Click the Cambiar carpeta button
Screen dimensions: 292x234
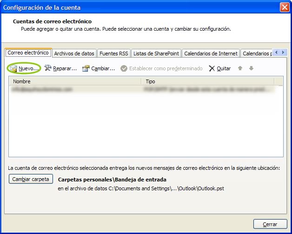pyautogui.click(x=31, y=179)
